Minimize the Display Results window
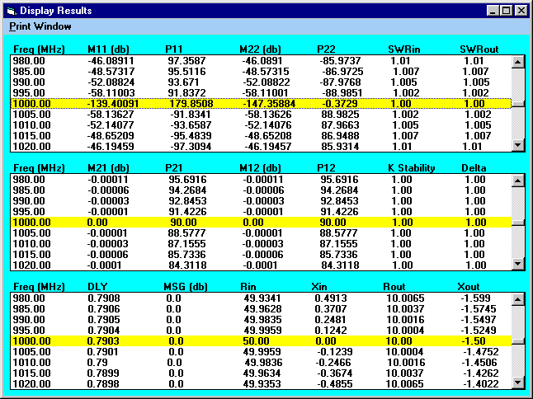This screenshot has width=533, height=399. tap(493, 11)
